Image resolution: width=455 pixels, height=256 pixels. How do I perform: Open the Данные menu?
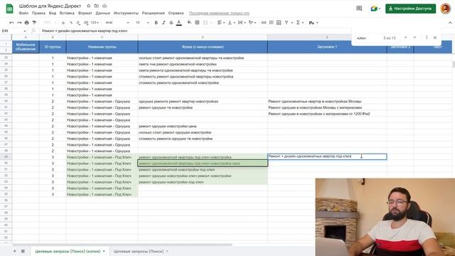tap(102, 13)
